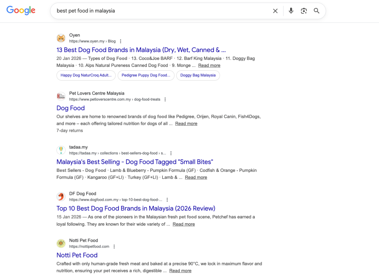Open three-dot menu for tadaa.my result
Image resolution: width=379 pixels, height=278 pixels.
[171, 153]
